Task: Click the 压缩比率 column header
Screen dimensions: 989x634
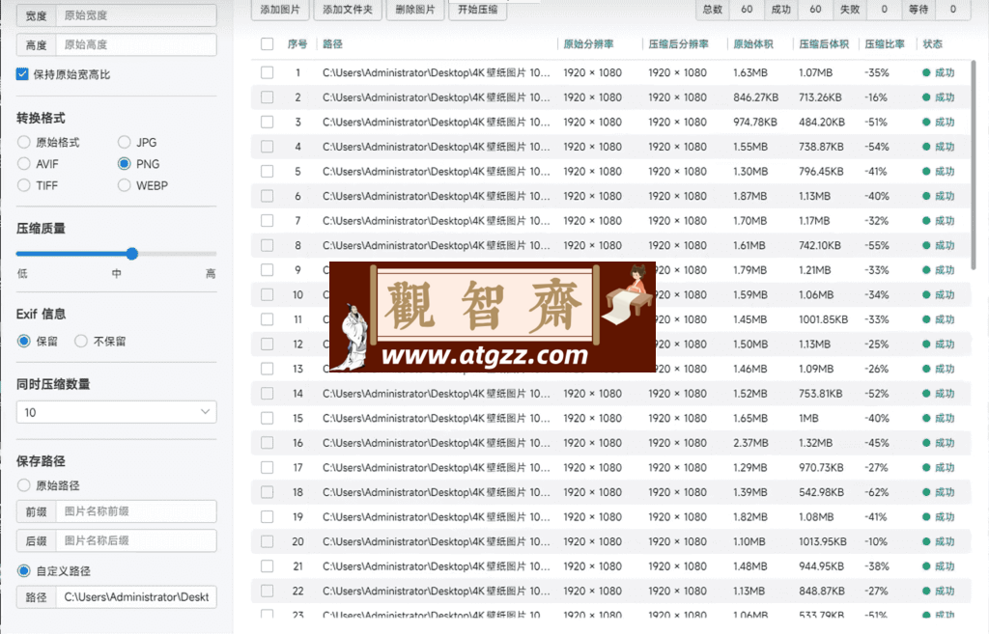Action: coord(885,44)
